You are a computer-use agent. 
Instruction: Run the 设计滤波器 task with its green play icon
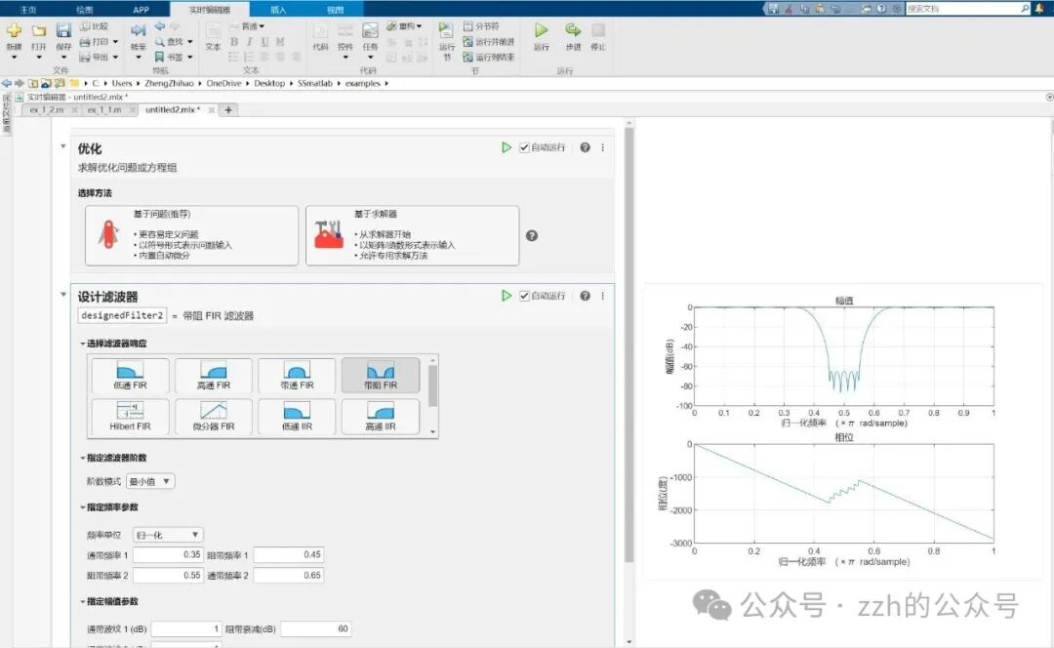click(506, 296)
